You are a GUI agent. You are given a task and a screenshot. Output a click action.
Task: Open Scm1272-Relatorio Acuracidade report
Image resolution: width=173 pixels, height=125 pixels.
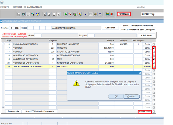[138, 25]
